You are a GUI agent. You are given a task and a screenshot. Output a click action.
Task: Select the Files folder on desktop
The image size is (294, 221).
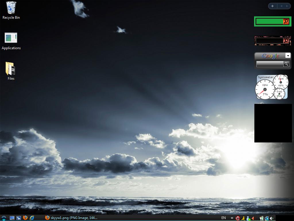(x=11, y=71)
